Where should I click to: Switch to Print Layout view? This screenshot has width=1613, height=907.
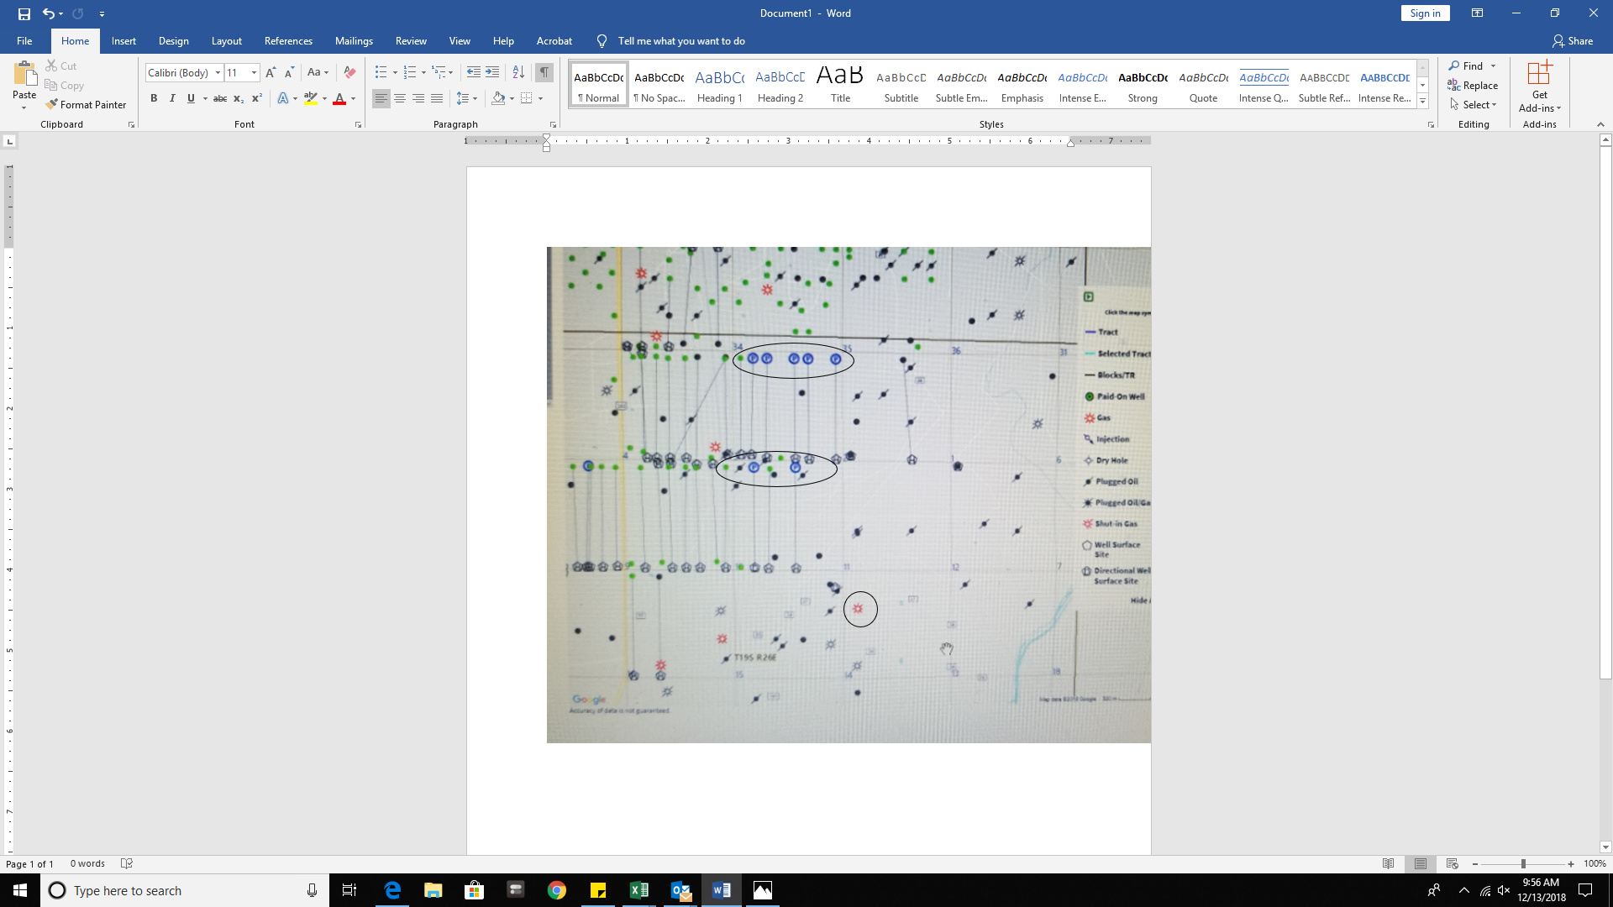1421,863
